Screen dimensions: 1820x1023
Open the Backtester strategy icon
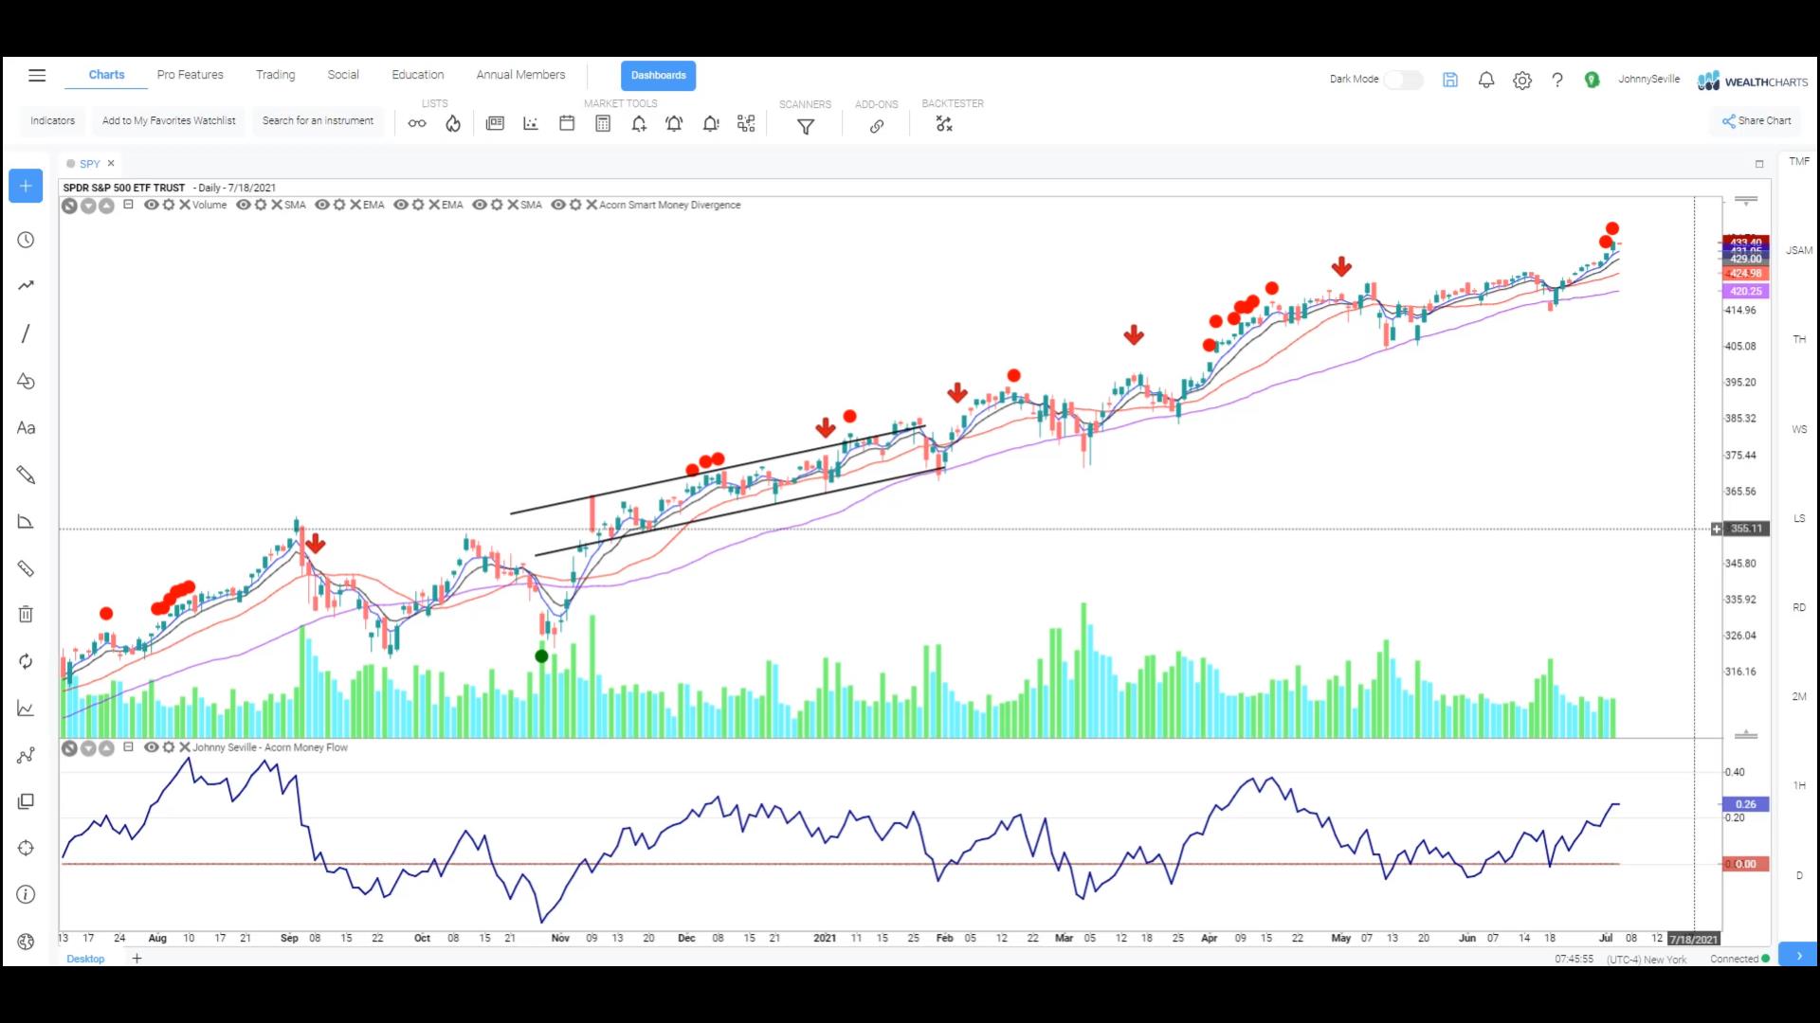point(944,124)
